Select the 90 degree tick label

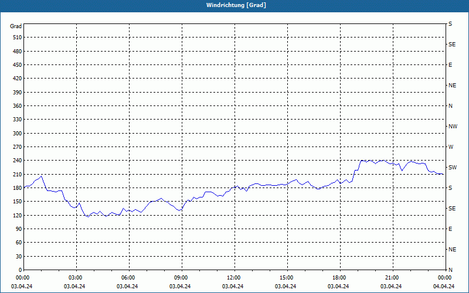coord(19,229)
